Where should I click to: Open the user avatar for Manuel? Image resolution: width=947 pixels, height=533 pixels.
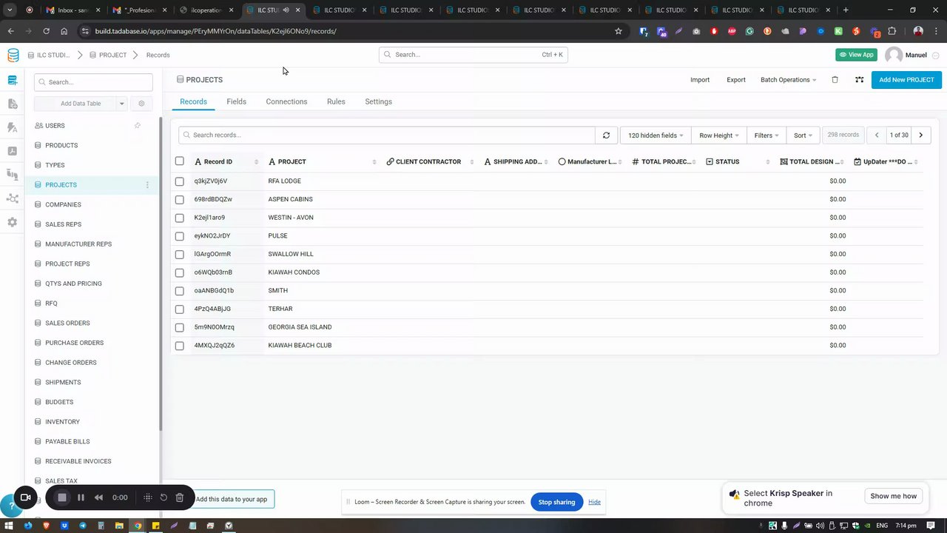tap(894, 55)
